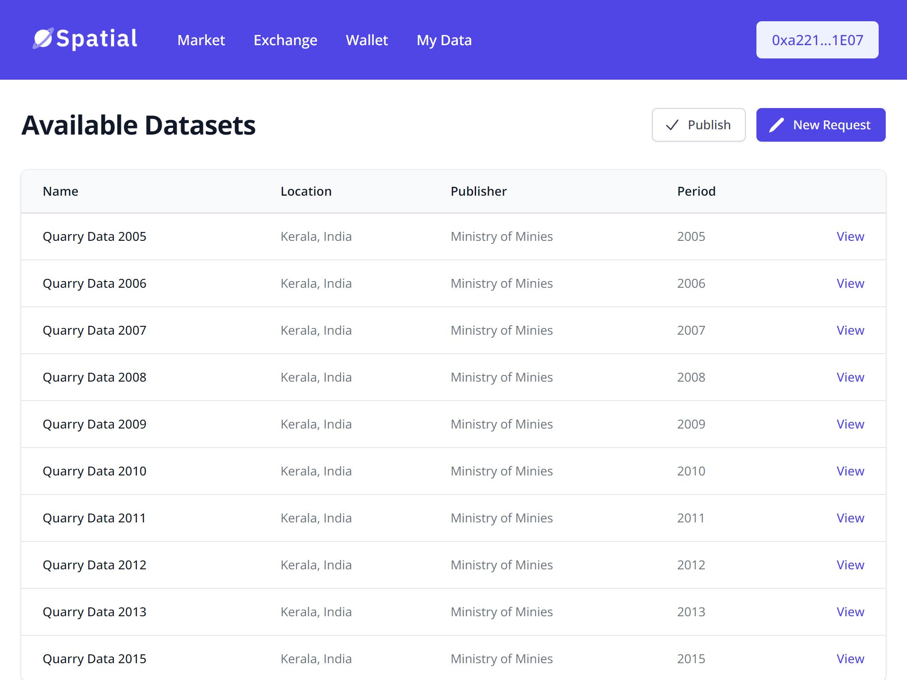907x680 pixels.
Task: Click the Name column header
Action: tap(60, 191)
